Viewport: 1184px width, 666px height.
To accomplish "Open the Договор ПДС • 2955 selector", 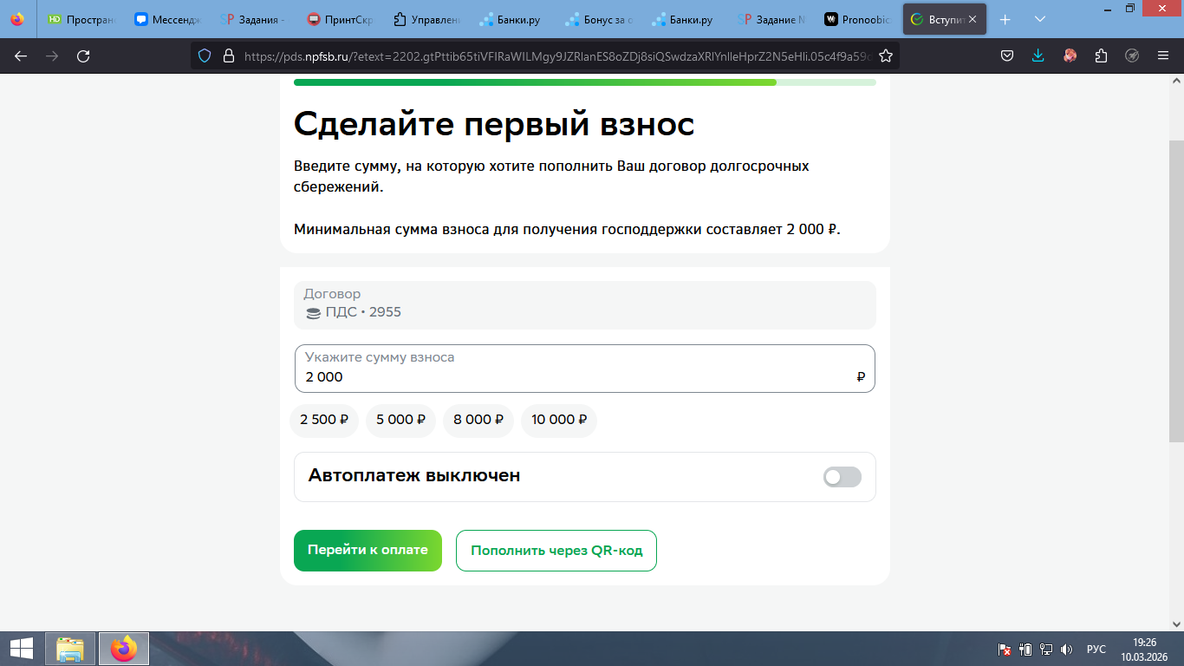I will (584, 304).
